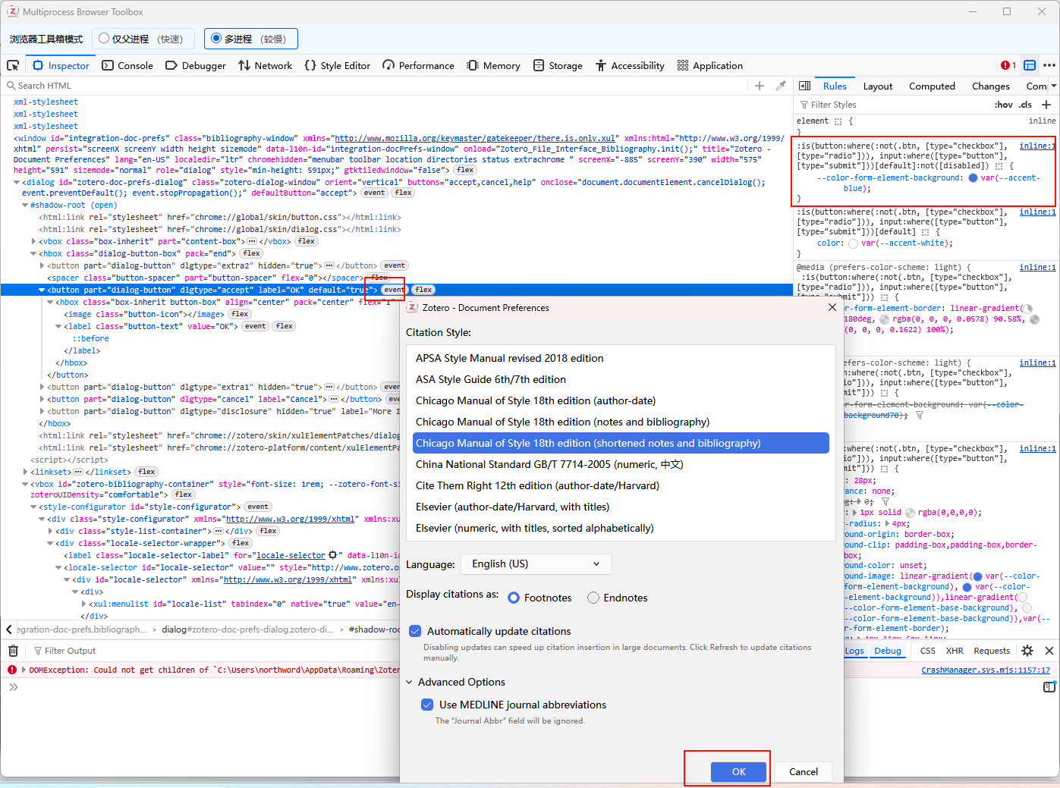Open the sidebar tabs overflow dropdown arrow
Image resolution: width=1060 pixels, height=788 pixels.
pos(1054,86)
